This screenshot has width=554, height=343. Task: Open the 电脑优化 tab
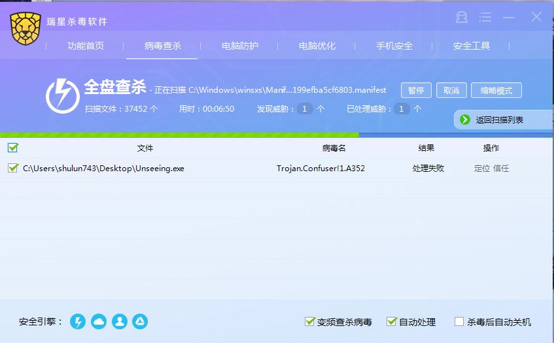click(x=317, y=46)
